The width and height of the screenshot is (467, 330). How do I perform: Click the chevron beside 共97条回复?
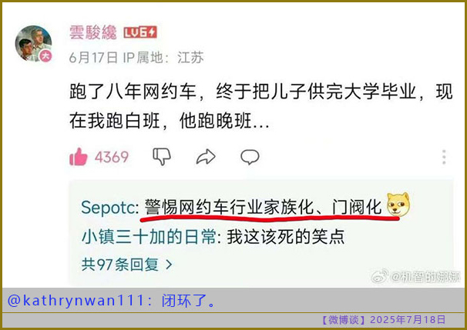(x=169, y=265)
